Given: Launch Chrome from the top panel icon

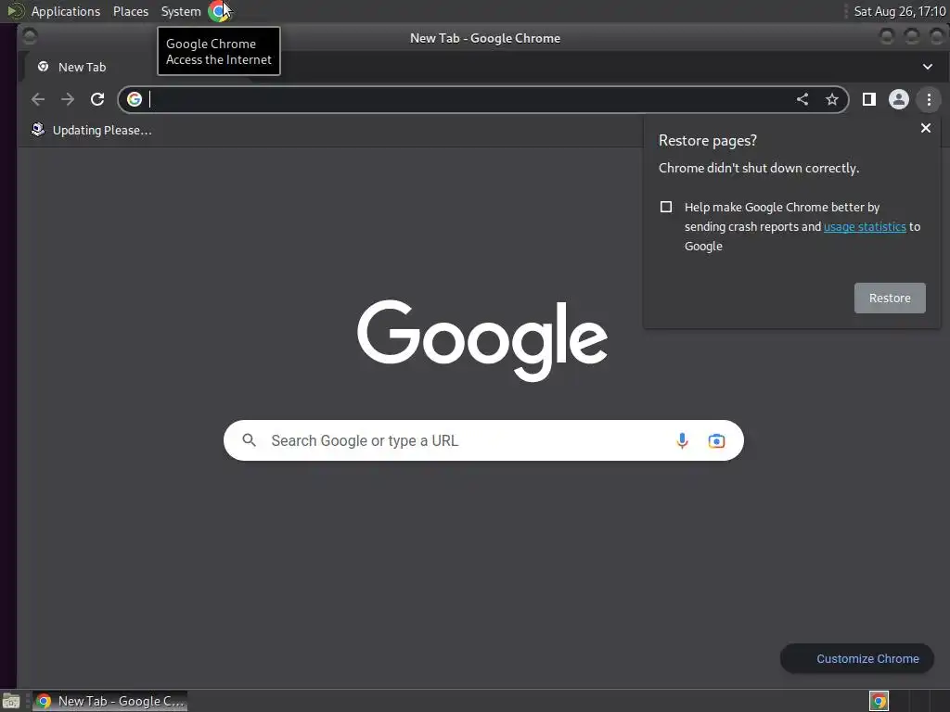Looking at the screenshot, I should click(x=218, y=11).
